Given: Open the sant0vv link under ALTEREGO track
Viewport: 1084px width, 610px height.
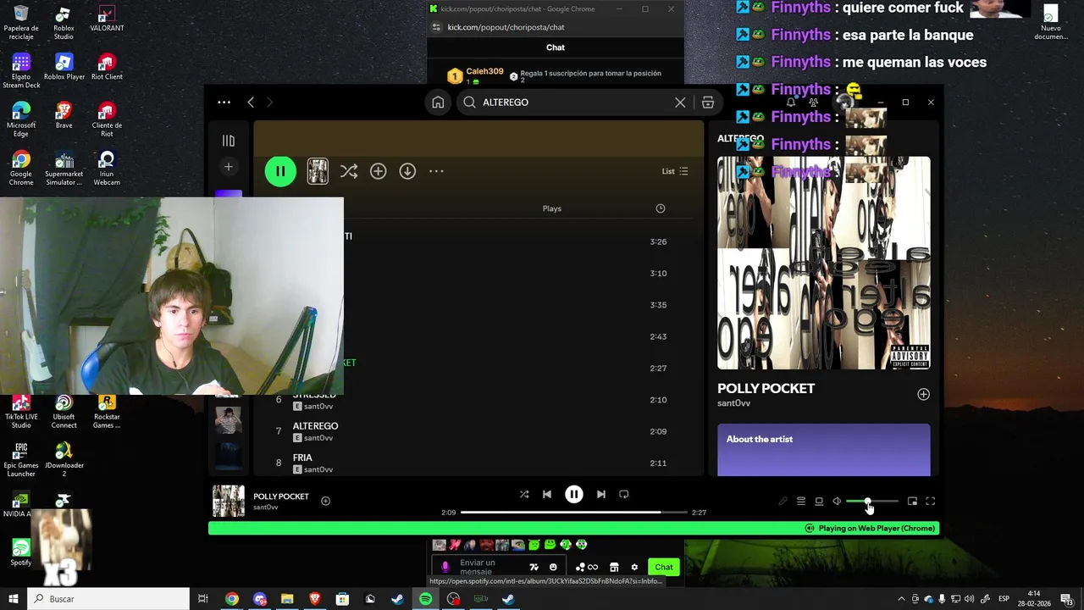Looking at the screenshot, I should (318, 438).
